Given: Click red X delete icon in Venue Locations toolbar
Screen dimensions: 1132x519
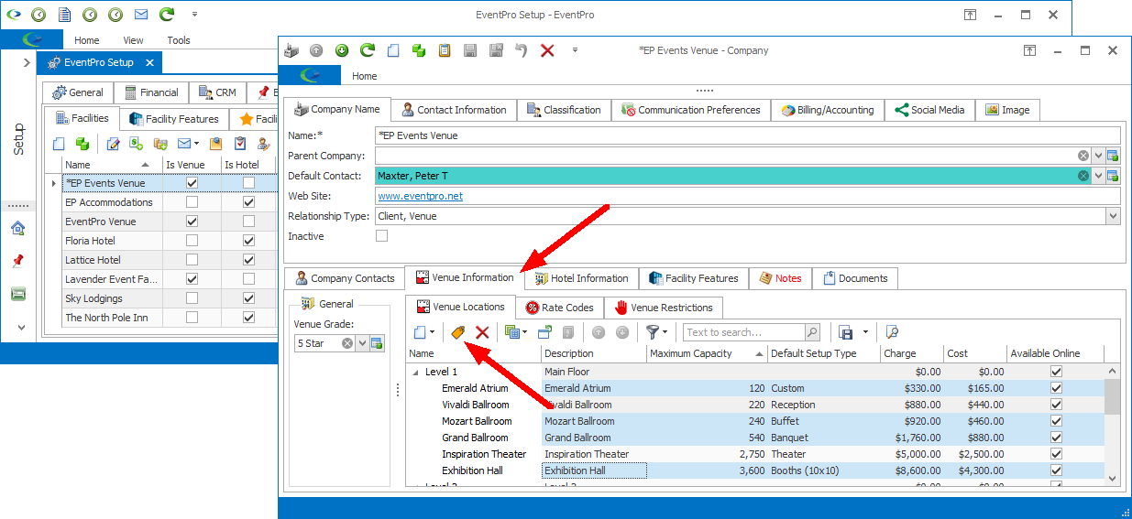Looking at the screenshot, I should point(482,332).
